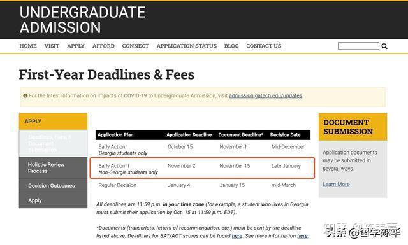Viewport: 408px width, 245px height.
Task: Click the search magnifier icon
Action: click(x=384, y=46)
